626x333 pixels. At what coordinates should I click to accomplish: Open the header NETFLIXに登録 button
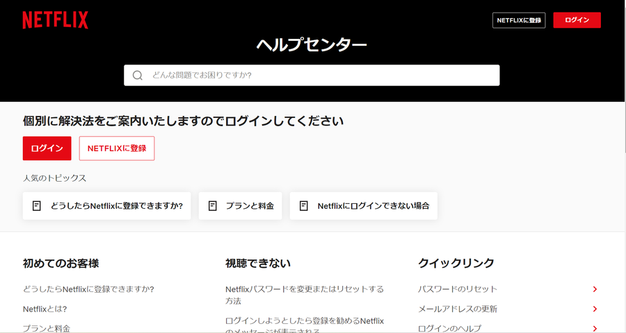pos(519,20)
